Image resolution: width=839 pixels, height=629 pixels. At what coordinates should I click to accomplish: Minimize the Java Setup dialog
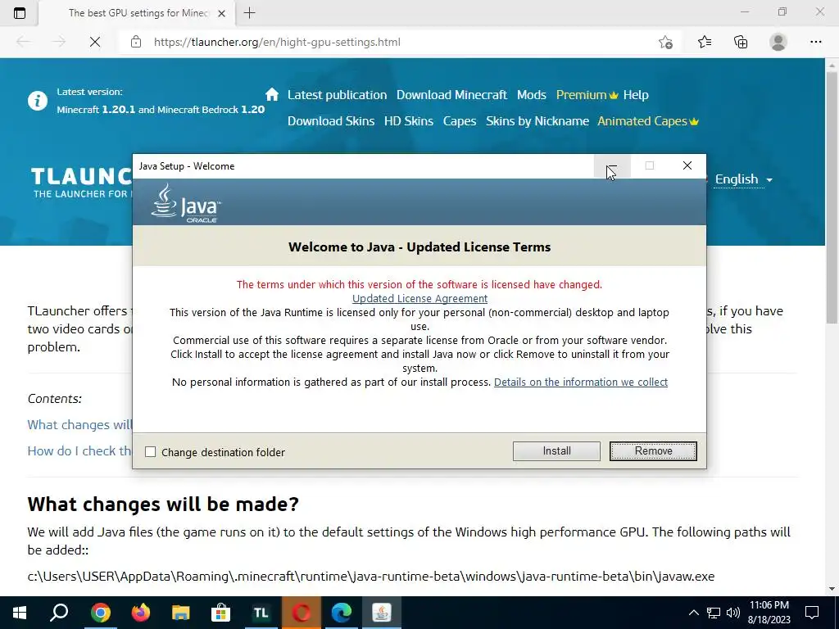pyautogui.click(x=612, y=165)
